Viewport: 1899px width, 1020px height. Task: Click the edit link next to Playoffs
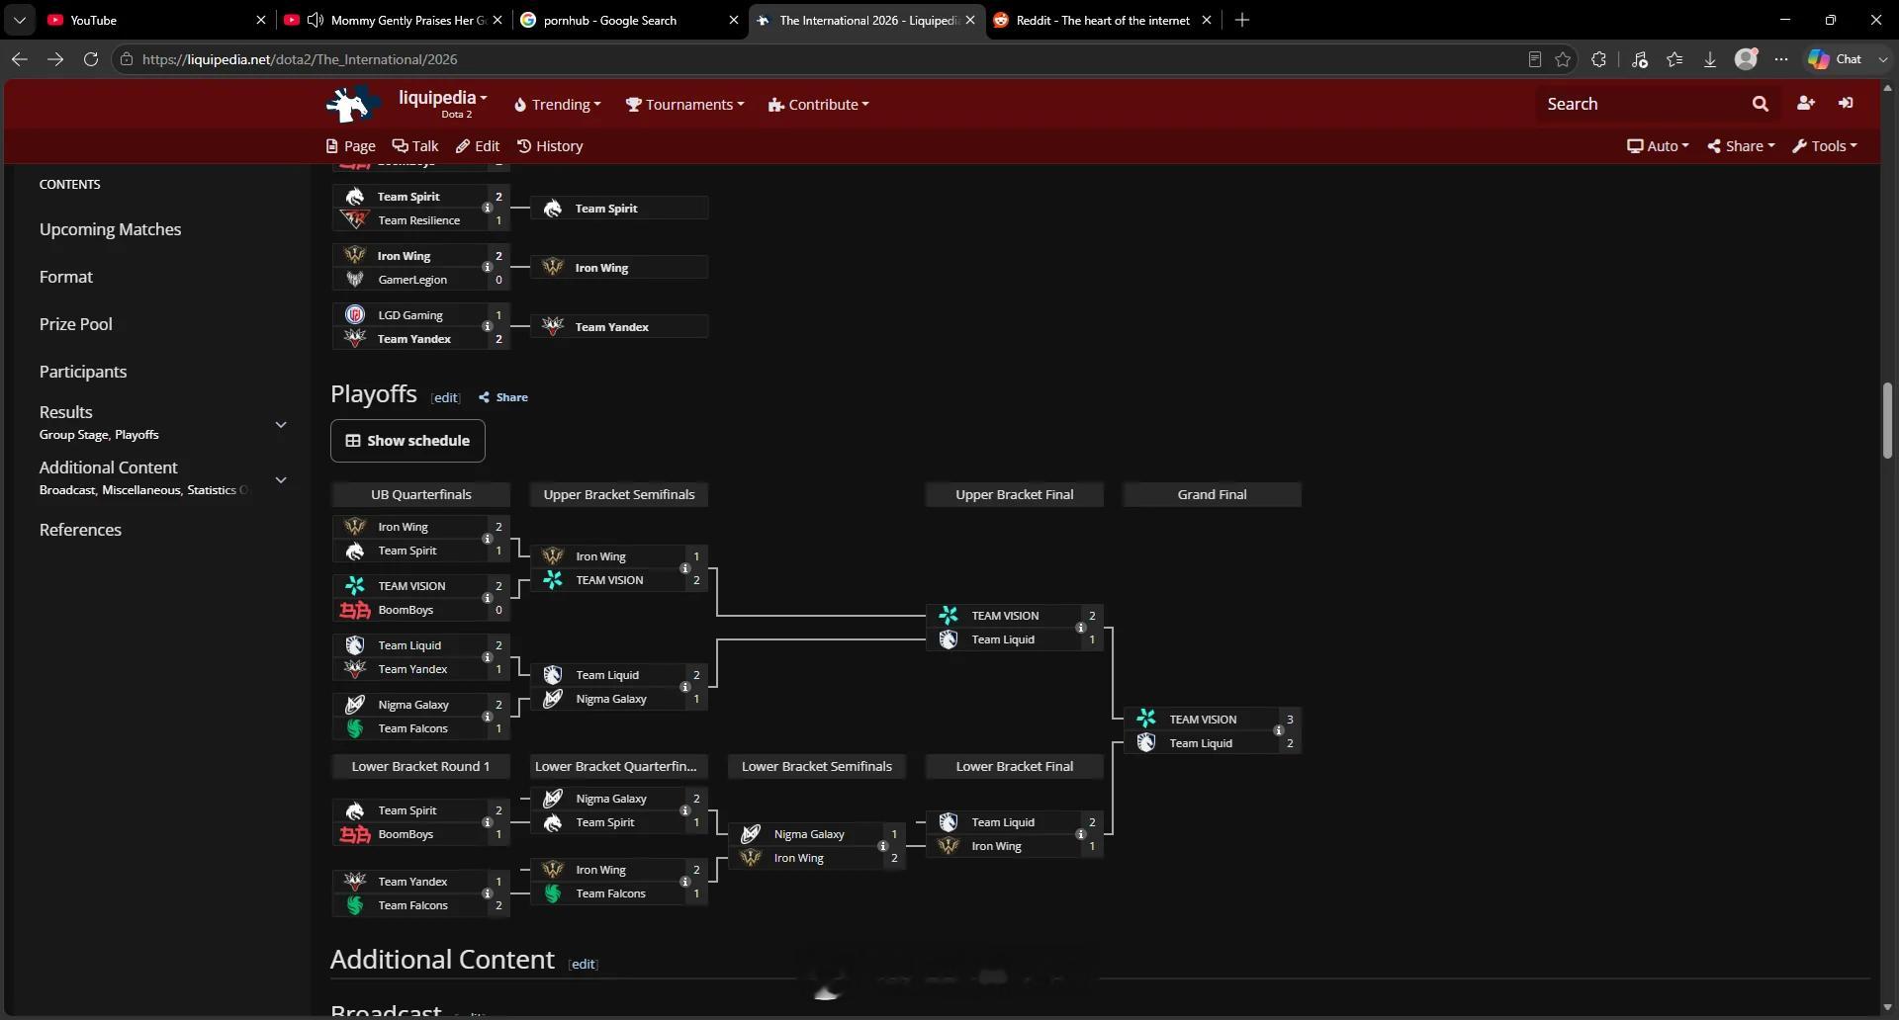[445, 398]
